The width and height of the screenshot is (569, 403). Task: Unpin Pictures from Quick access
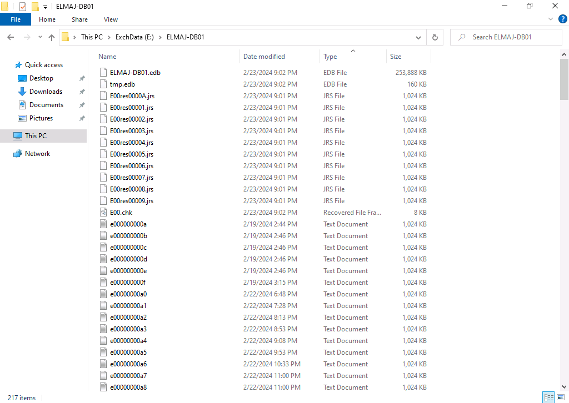[x=82, y=118]
